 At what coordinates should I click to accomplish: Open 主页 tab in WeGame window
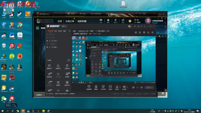(x=71, y=14)
